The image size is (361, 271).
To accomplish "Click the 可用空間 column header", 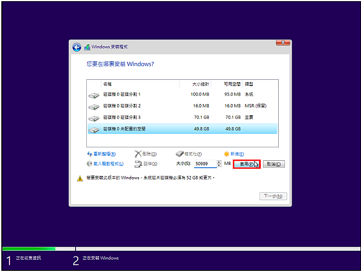I will (226, 84).
